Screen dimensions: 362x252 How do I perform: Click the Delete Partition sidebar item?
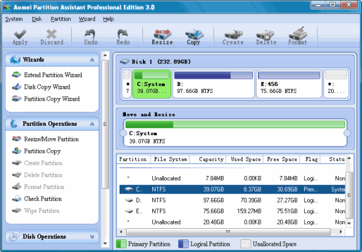[43, 175]
